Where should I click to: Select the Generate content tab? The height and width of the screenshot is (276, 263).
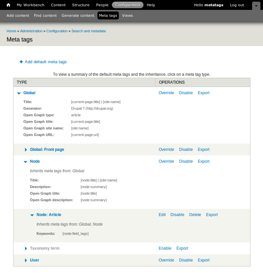(78, 15)
